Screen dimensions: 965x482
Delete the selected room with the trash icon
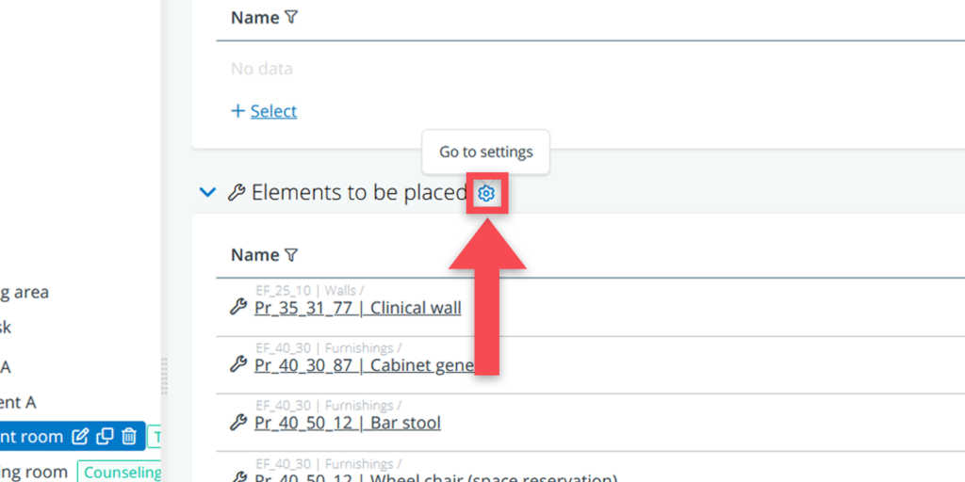(130, 437)
